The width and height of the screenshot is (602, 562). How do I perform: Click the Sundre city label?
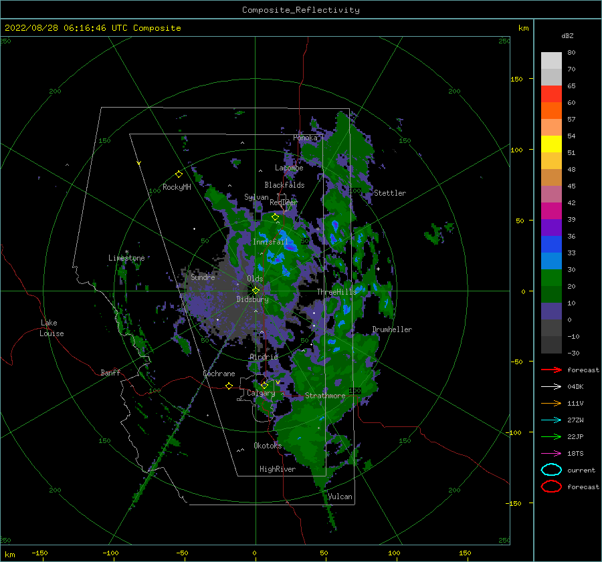point(203,277)
